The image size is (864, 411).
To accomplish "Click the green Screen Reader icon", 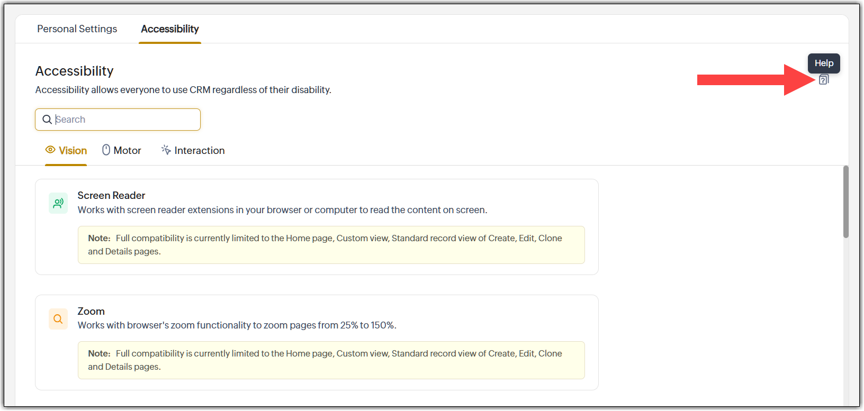I will pyautogui.click(x=58, y=203).
